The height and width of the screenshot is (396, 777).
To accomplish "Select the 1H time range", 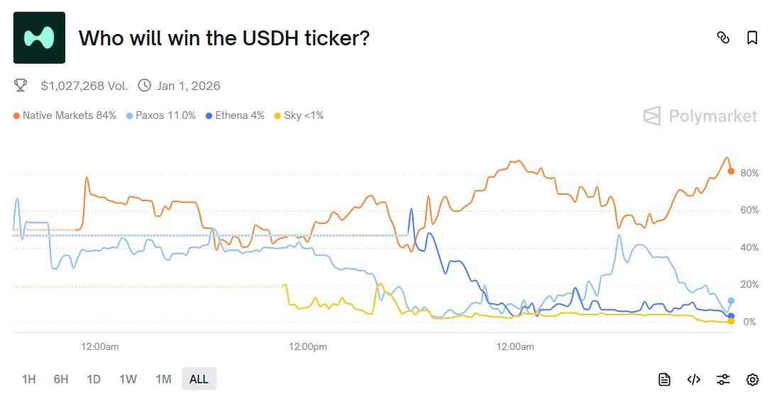I will (x=28, y=379).
